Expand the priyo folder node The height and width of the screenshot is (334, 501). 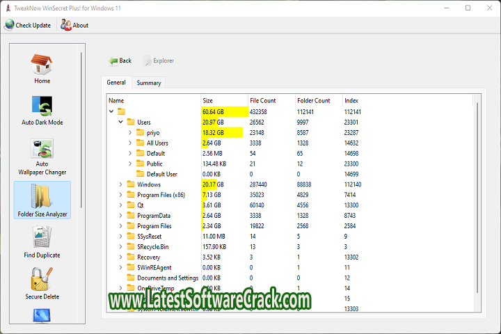[x=130, y=132]
